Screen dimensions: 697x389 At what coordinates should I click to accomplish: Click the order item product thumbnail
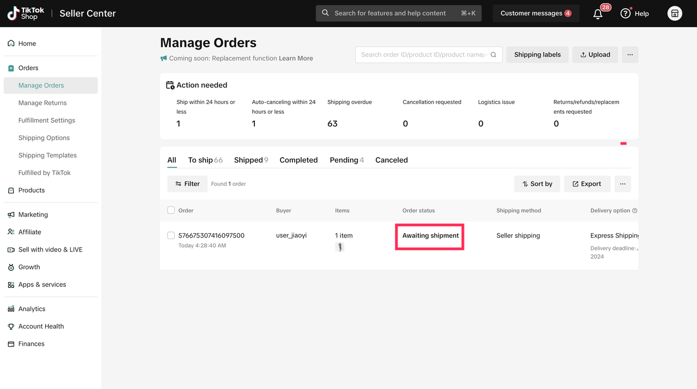click(x=340, y=247)
